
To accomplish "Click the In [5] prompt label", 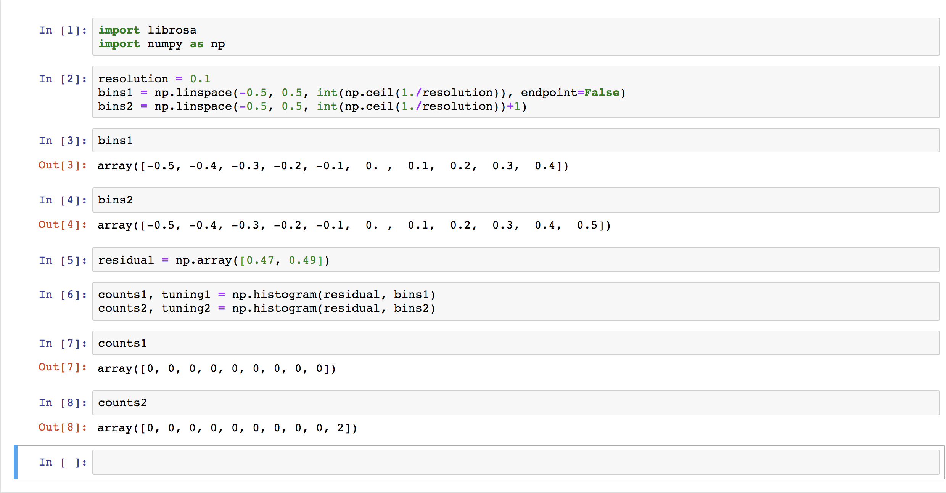I will click(62, 259).
